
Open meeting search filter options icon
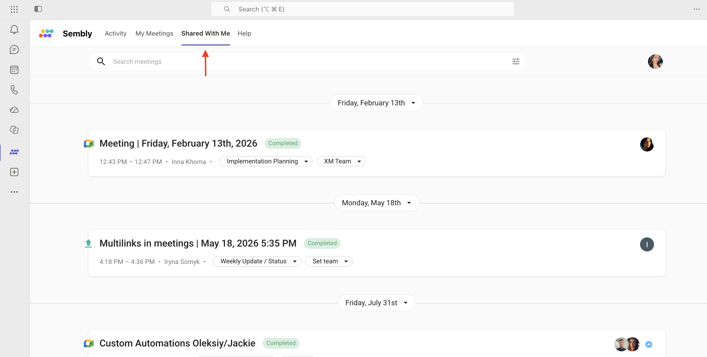pyautogui.click(x=516, y=61)
